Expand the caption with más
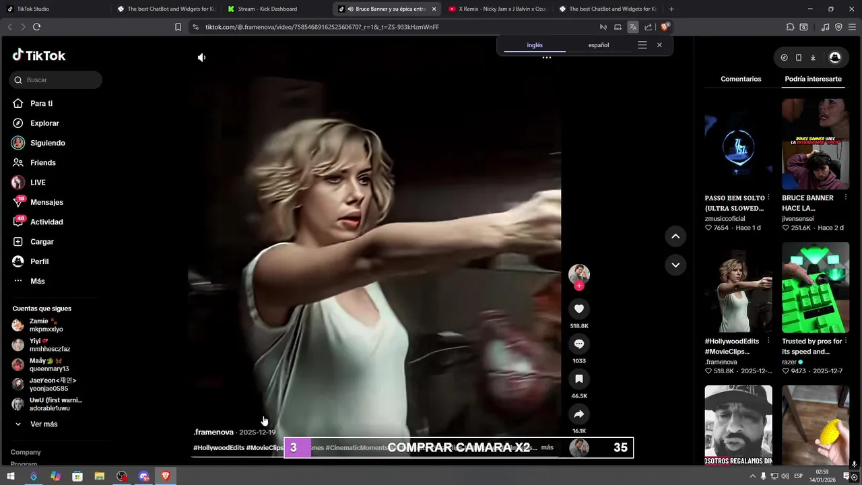 click(x=547, y=447)
